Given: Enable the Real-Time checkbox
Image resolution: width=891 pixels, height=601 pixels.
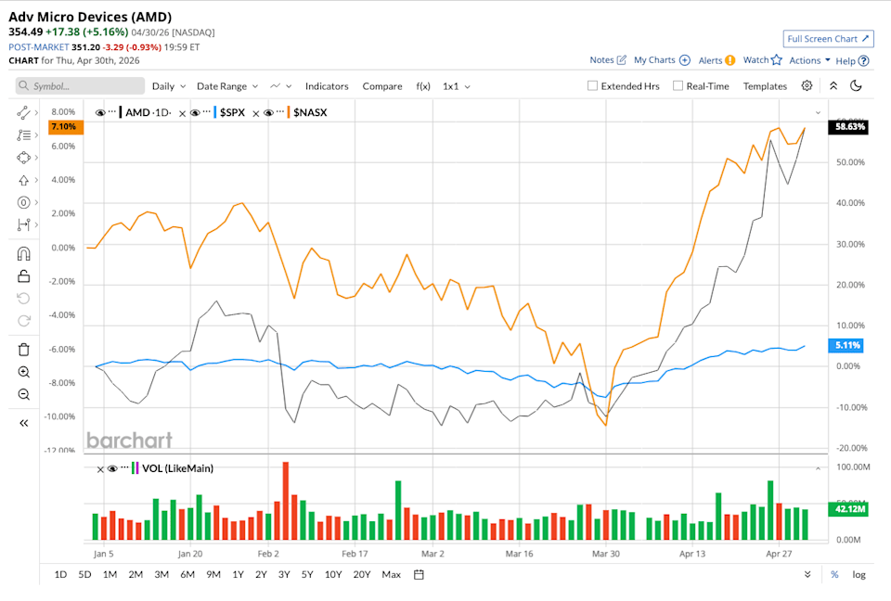Looking at the screenshot, I should click(x=678, y=85).
